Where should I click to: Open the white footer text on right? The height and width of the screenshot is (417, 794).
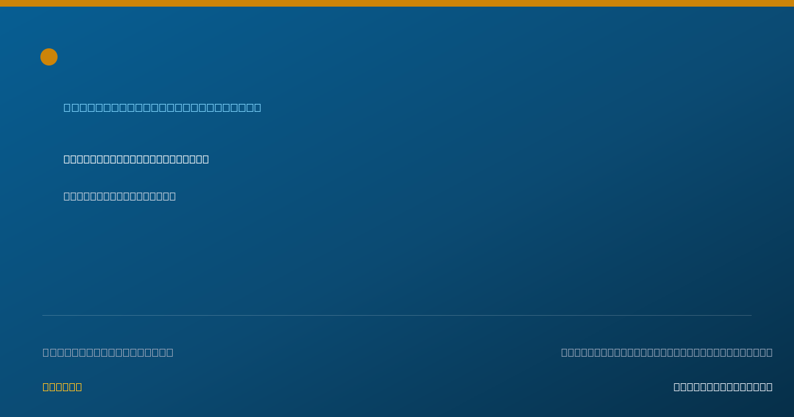click(723, 387)
